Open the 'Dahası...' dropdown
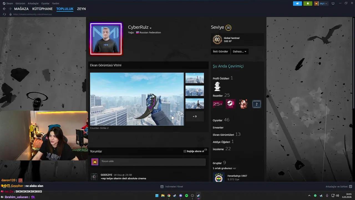Image resolution: width=355 pixels, height=200 pixels. click(240, 51)
